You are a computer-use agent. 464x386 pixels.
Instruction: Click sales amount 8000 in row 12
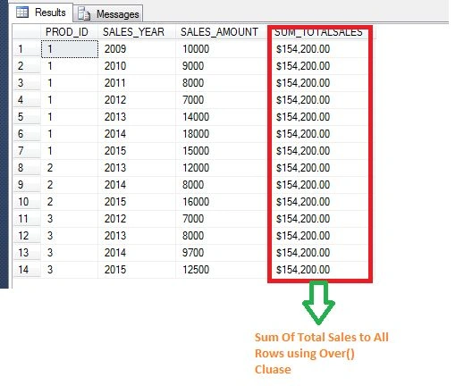[222, 236]
